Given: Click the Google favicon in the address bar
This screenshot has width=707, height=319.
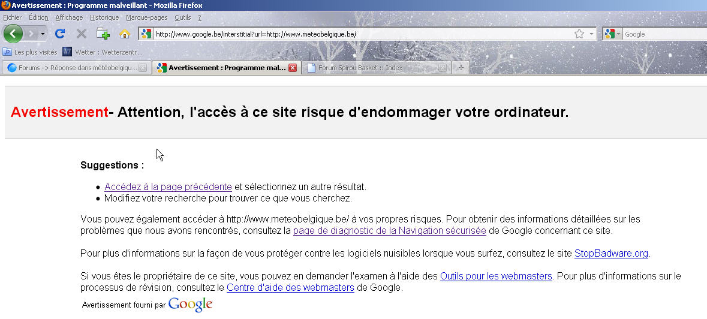Looking at the screenshot, I should 146,34.
